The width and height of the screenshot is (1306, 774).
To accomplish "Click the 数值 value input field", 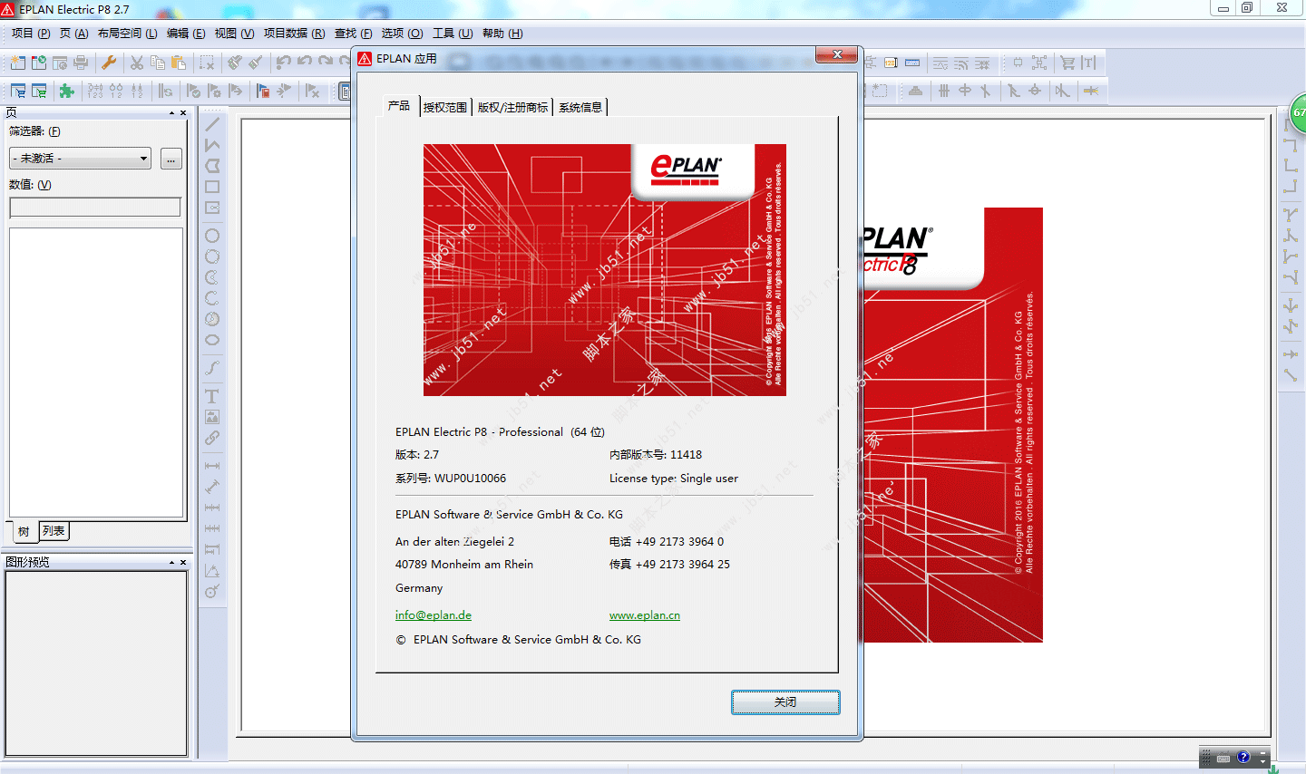I will click(x=95, y=208).
